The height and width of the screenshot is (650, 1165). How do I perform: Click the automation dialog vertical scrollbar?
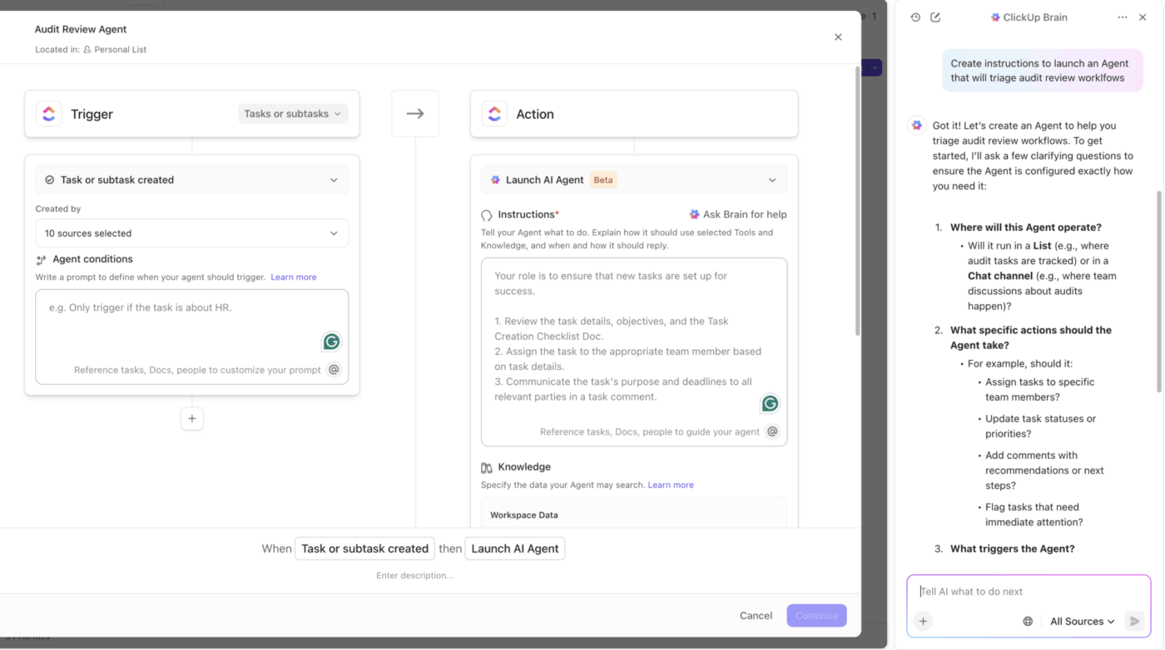tap(858, 199)
